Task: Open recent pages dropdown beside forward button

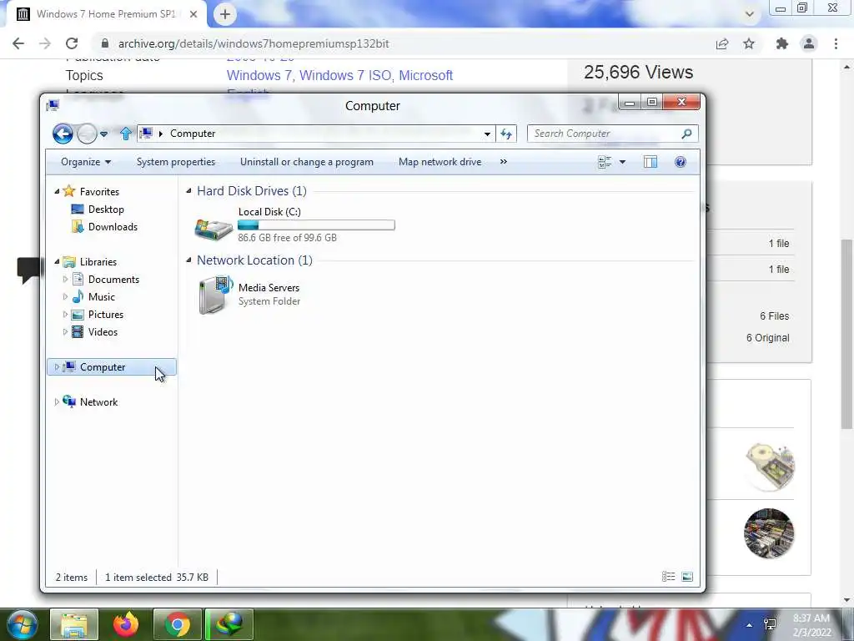Action: click(103, 134)
